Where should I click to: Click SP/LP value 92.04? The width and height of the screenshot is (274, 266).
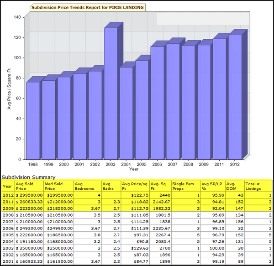coord(218,209)
